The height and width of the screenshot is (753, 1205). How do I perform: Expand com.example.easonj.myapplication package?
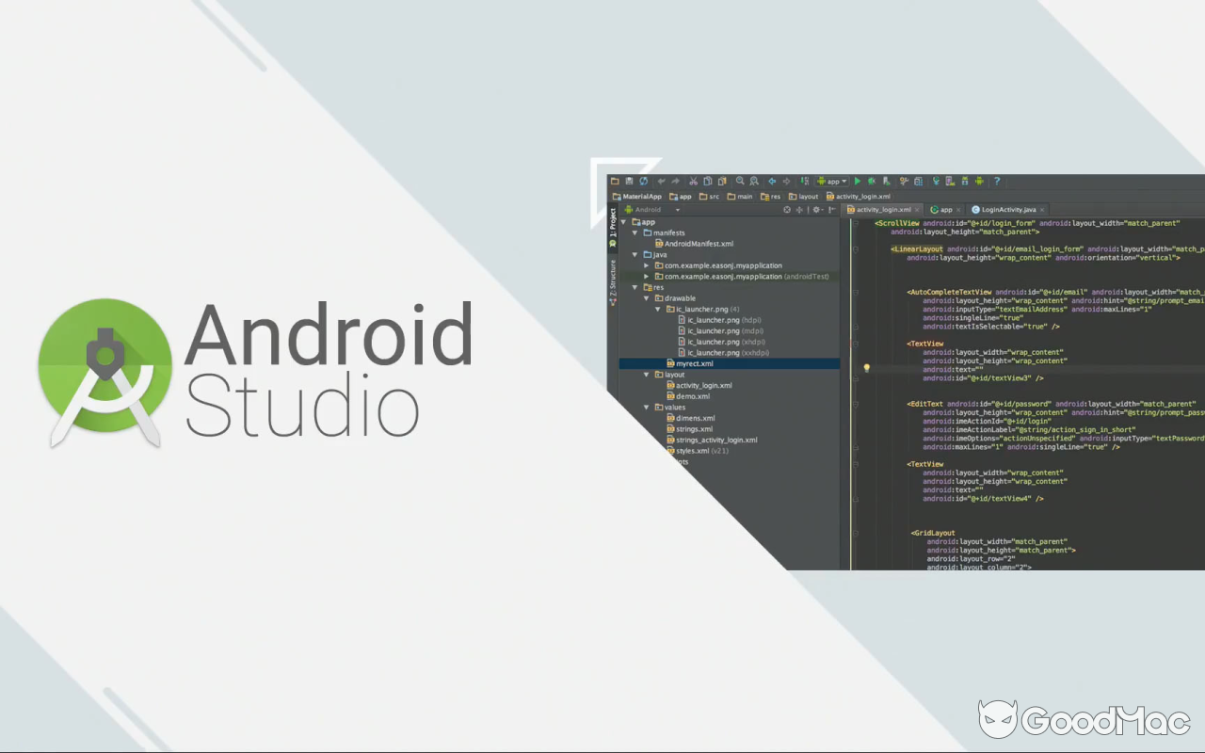click(x=646, y=264)
